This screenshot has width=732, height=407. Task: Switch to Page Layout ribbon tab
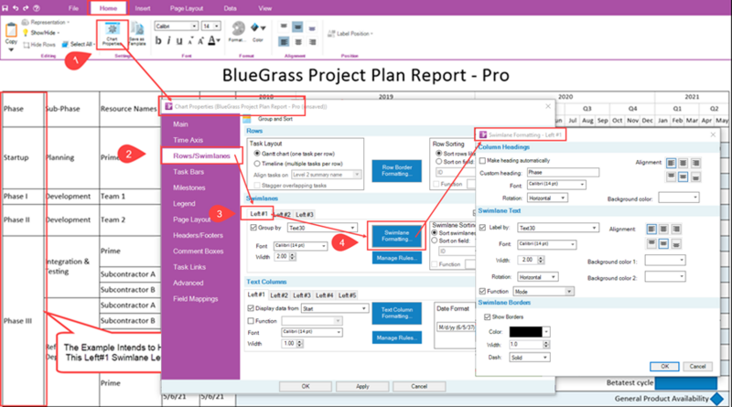[x=187, y=8]
